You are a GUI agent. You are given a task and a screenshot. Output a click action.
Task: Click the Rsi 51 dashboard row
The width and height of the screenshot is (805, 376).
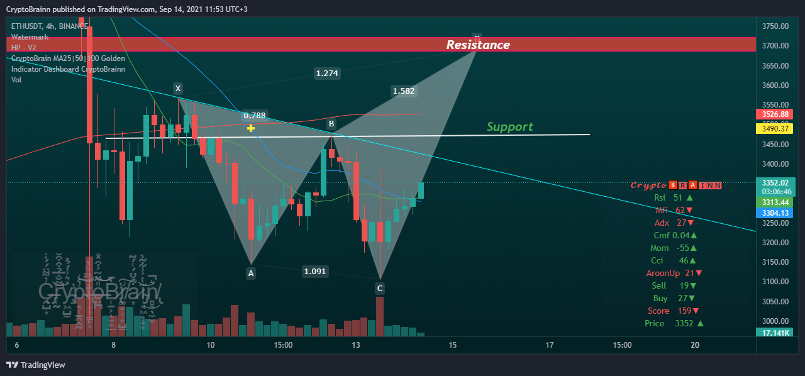tap(673, 197)
